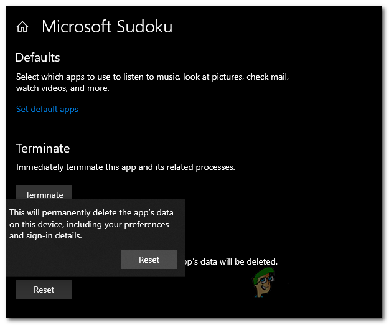Confirm with the Reset button in the warning flyout

[149, 260]
